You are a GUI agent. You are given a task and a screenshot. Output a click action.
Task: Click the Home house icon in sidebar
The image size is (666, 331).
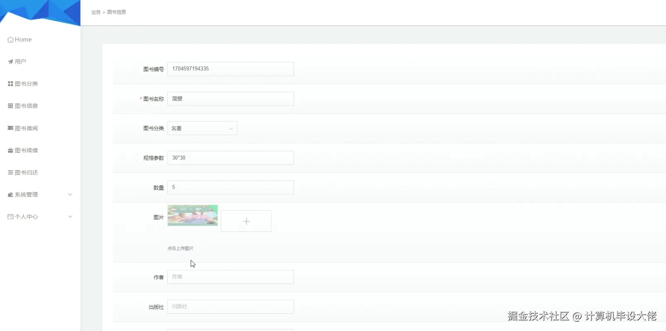pos(10,40)
